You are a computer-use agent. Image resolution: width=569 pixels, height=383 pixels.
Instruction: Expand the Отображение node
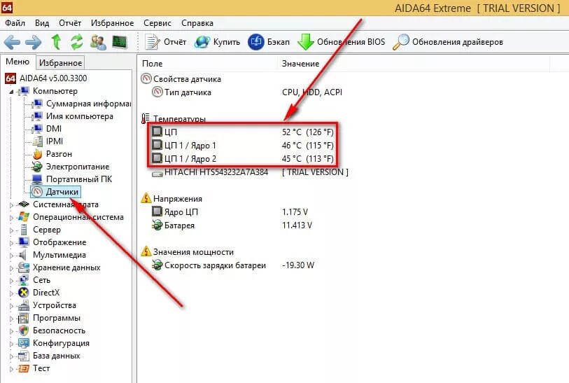pyautogui.click(x=11, y=243)
